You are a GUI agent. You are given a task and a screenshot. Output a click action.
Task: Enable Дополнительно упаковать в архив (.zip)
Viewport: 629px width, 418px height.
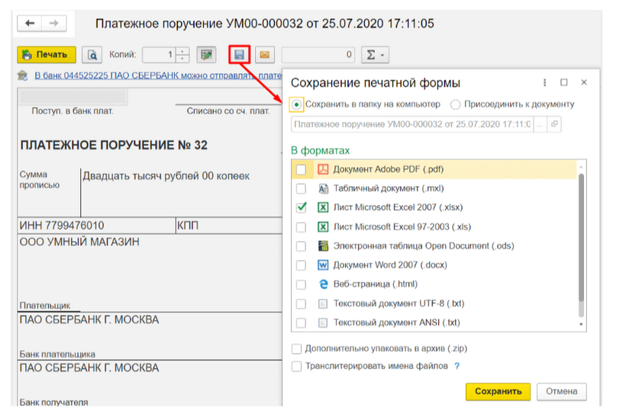tap(296, 349)
